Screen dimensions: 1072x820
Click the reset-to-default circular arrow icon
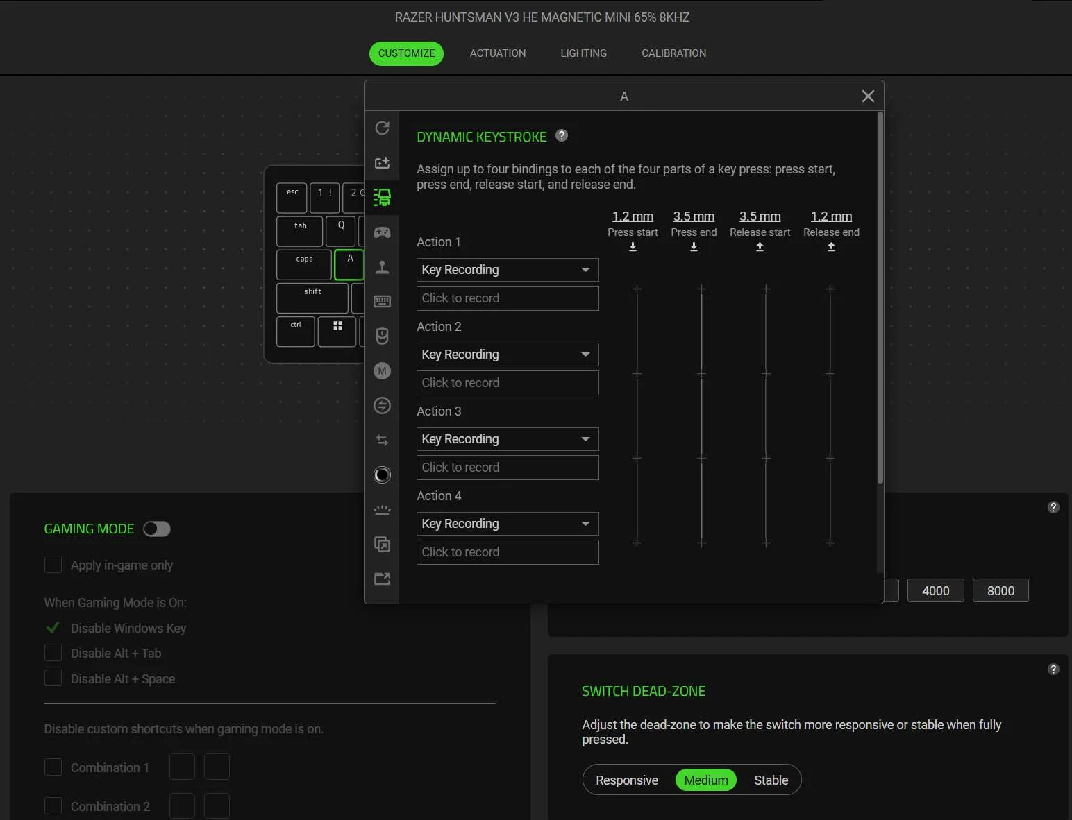click(382, 128)
